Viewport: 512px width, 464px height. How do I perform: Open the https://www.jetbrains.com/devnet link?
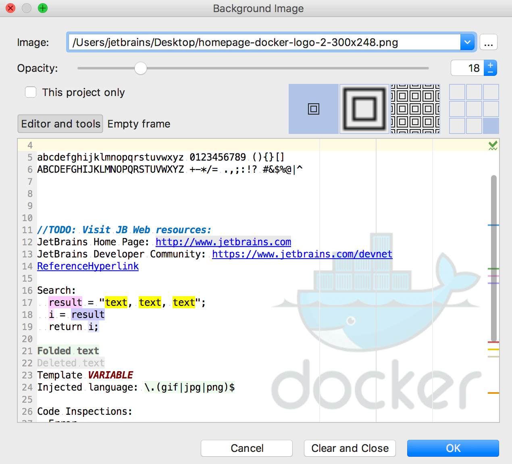pos(302,254)
